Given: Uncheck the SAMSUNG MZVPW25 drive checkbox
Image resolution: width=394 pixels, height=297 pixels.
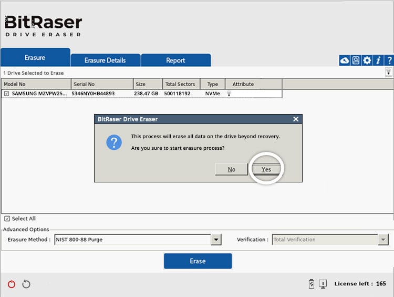Looking at the screenshot, I should (x=6, y=94).
